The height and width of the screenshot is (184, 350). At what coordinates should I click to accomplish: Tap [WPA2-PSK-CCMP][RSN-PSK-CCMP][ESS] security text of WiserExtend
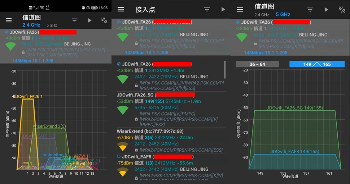click(181, 150)
